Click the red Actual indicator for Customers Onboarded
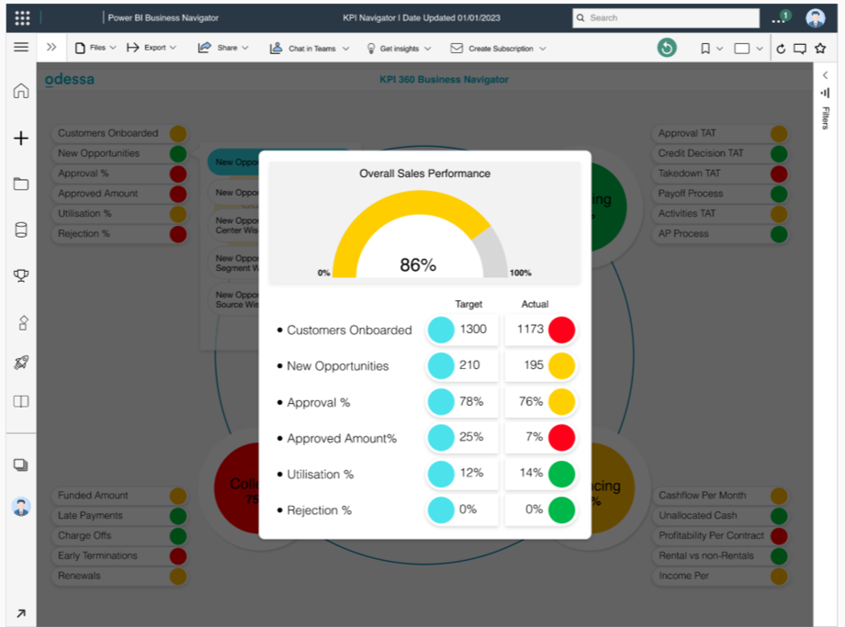845x627 pixels. 561,330
